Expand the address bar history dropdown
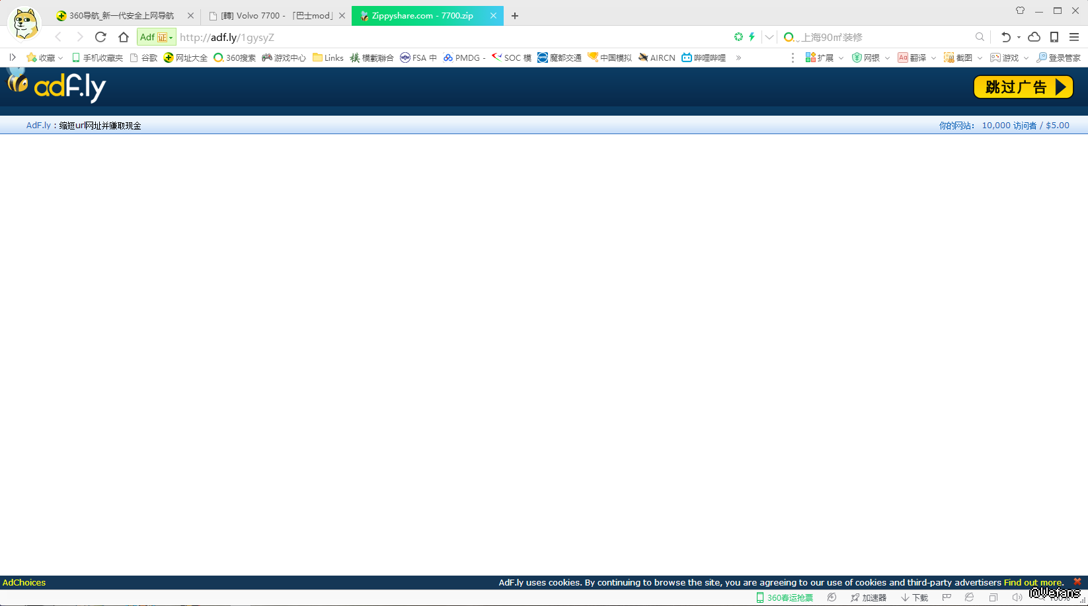The image size is (1088, 606). pos(769,37)
